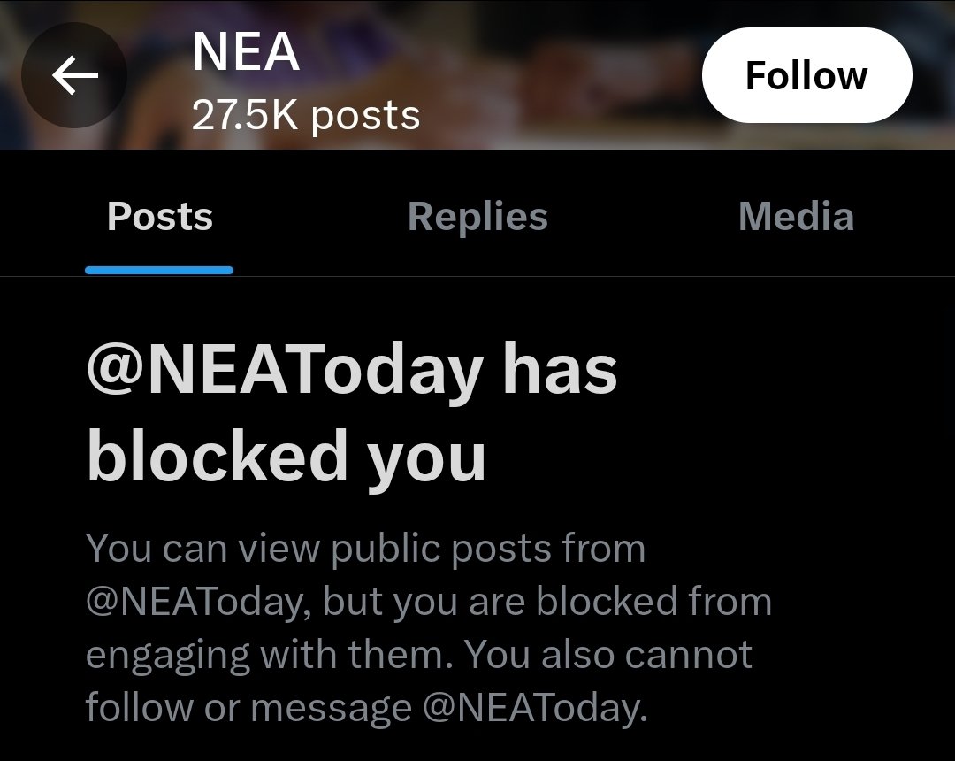This screenshot has width=955, height=761.
Task: Select the Posts tab
Action: pos(160,217)
